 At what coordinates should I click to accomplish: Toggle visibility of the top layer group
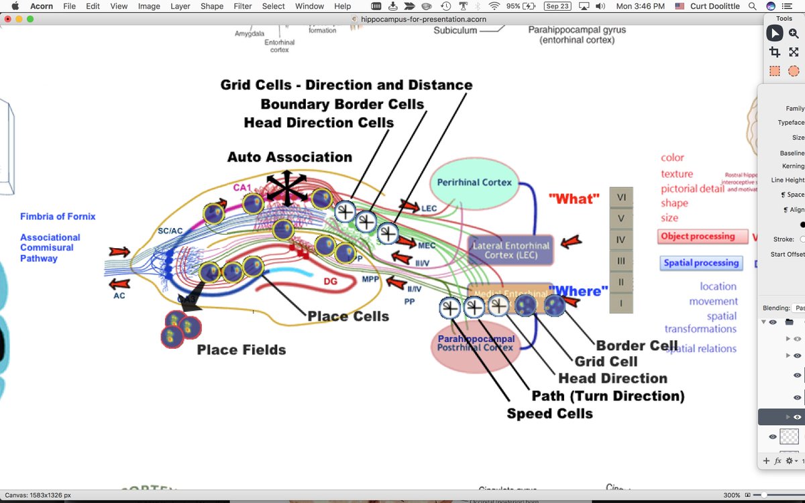click(x=772, y=323)
